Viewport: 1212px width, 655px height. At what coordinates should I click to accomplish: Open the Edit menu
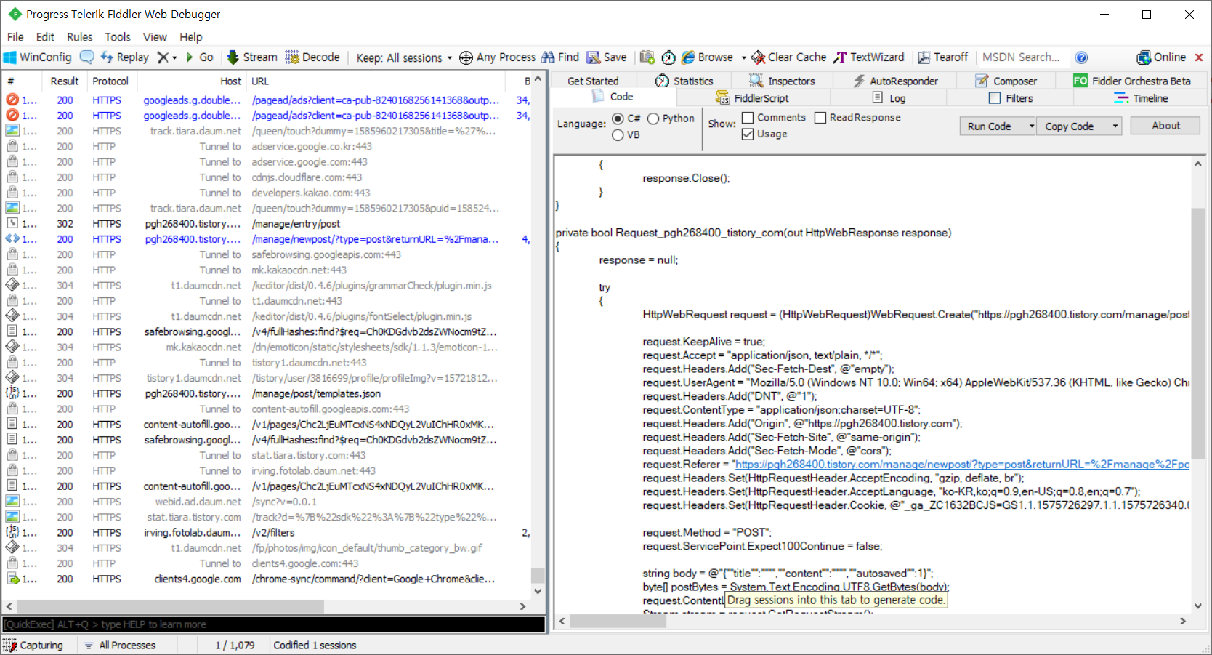[45, 37]
